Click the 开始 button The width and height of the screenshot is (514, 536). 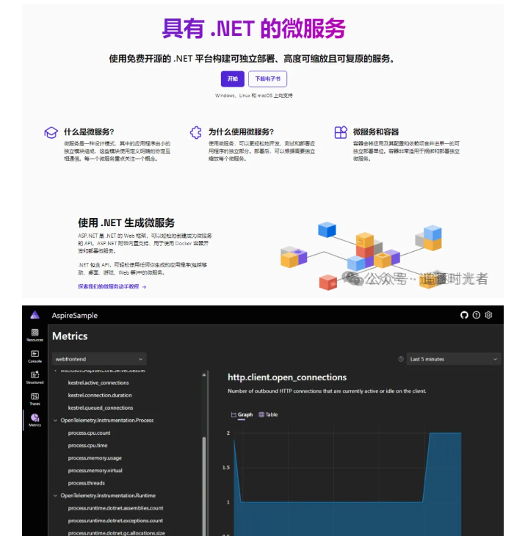coord(232,79)
